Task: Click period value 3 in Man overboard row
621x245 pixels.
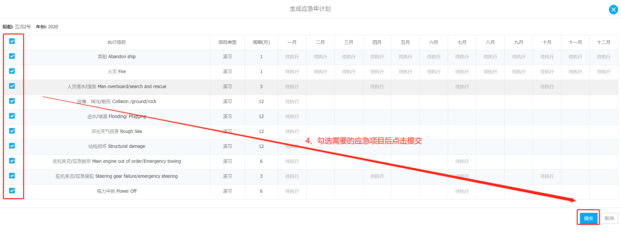Action: click(261, 86)
